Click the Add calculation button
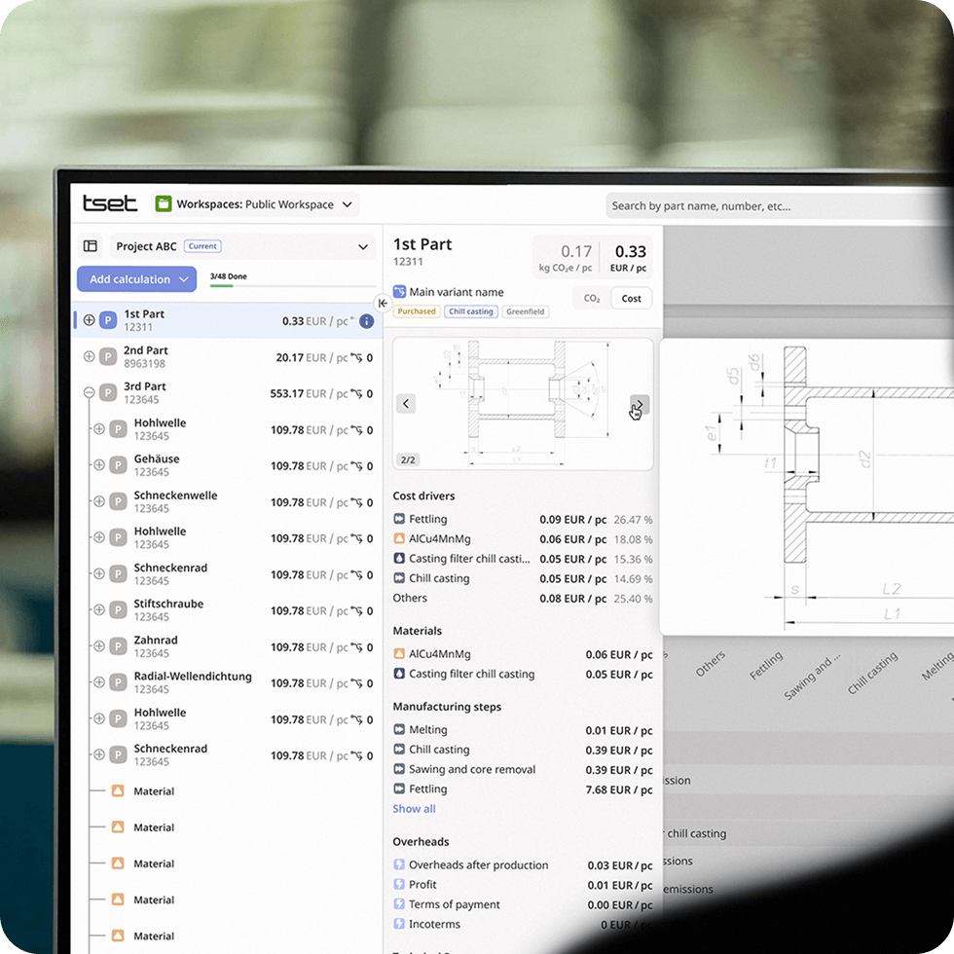The image size is (954, 954). point(137,279)
